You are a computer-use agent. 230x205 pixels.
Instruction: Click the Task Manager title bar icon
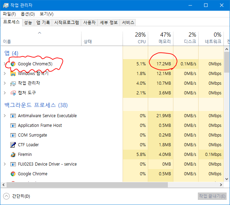click(x=6, y=6)
